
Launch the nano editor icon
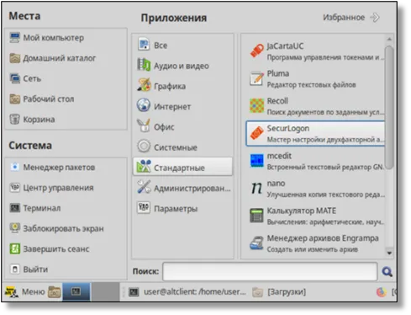coord(256,188)
